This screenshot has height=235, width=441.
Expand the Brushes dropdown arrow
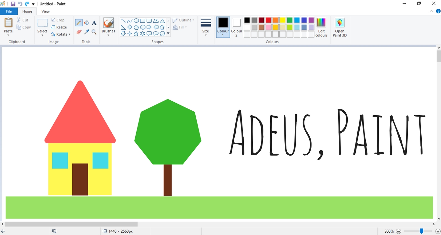[x=108, y=35]
